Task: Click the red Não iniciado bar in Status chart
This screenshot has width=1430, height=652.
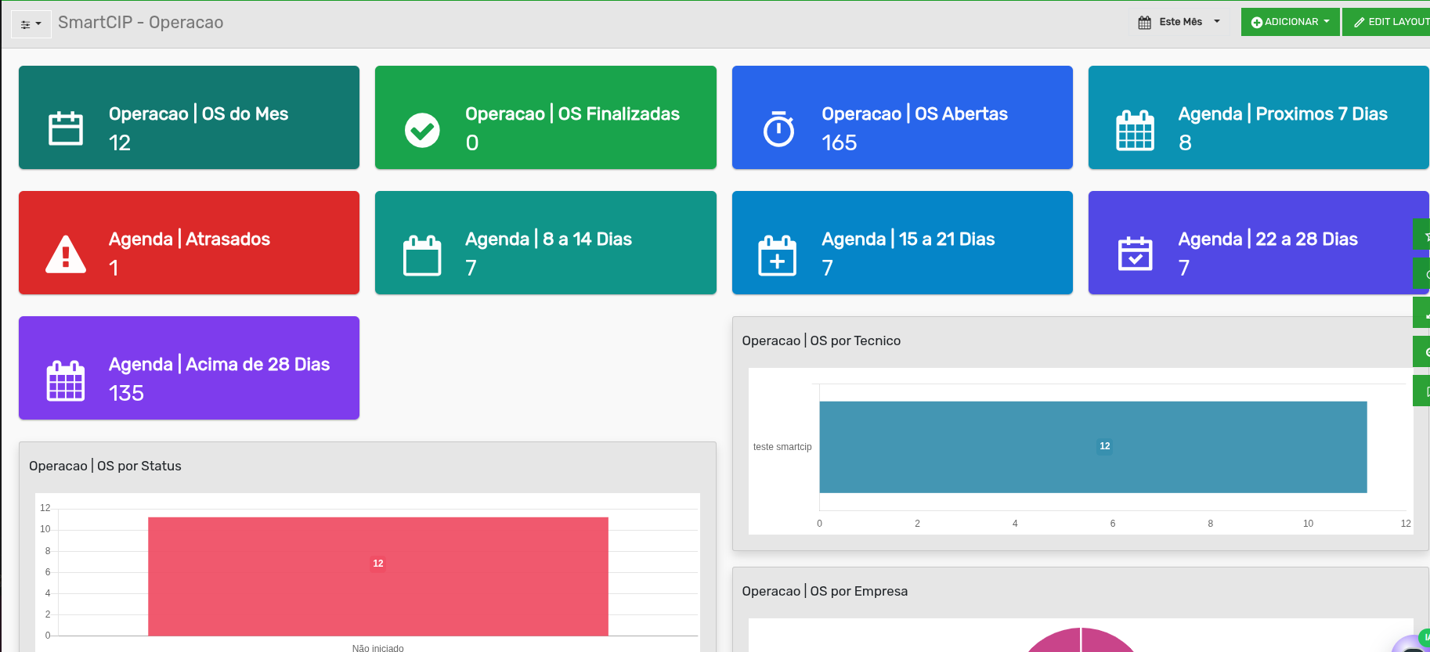Action: pyautogui.click(x=378, y=576)
